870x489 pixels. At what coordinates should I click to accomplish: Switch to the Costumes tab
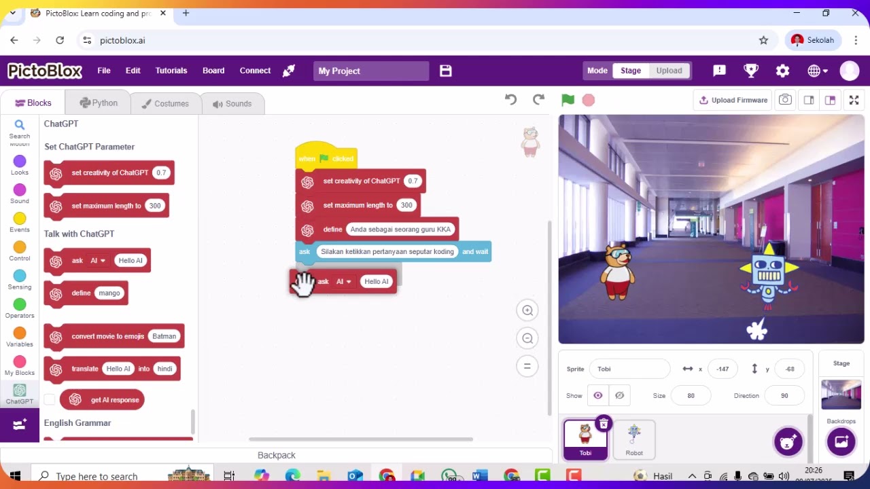coord(164,104)
